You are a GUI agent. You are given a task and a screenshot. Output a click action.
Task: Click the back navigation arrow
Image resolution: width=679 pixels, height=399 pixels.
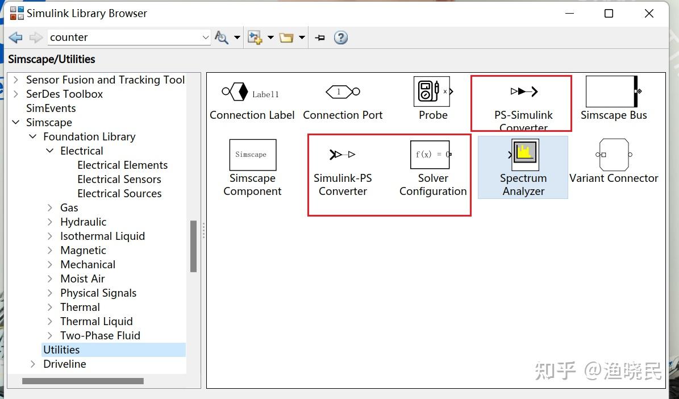pos(15,37)
